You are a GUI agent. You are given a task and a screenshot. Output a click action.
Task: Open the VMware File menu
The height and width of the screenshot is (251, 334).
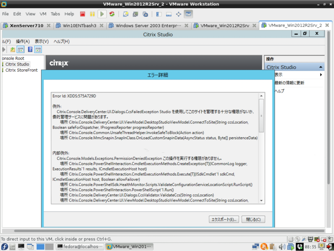pos(5,14)
